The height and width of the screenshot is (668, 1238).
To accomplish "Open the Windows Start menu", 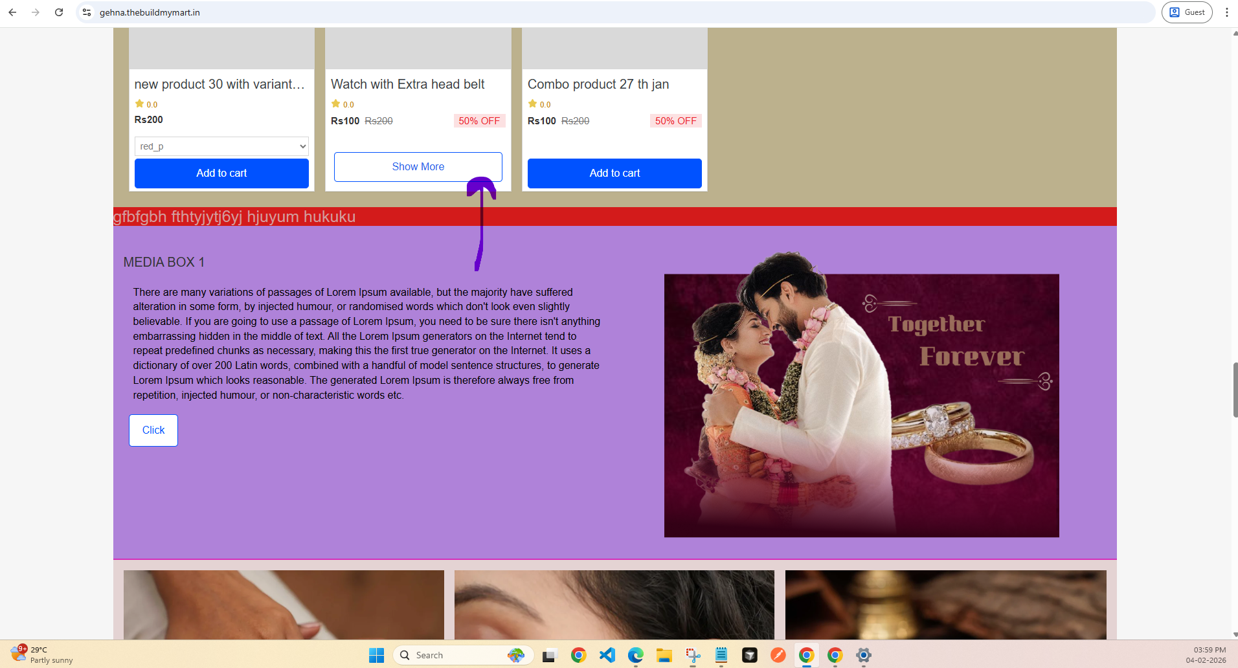I will 376,656.
